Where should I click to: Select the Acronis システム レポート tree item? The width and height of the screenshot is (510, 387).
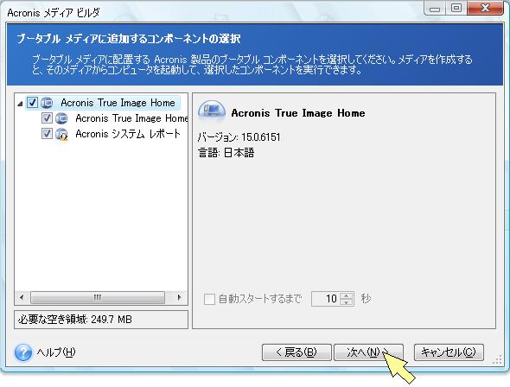pyautogui.click(x=127, y=134)
